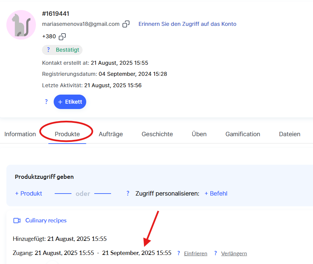Click the + Produkt link
This screenshot has width=313, height=264.
tap(29, 193)
